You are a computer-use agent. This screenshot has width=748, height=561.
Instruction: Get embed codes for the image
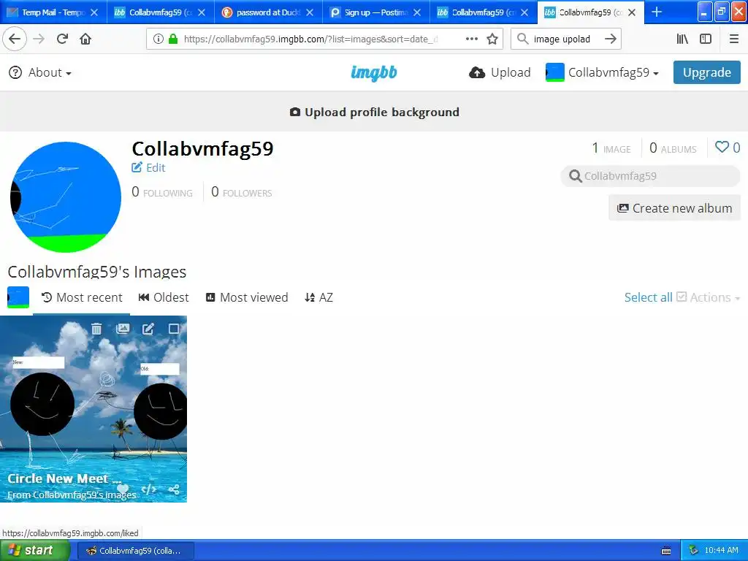tap(149, 489)
